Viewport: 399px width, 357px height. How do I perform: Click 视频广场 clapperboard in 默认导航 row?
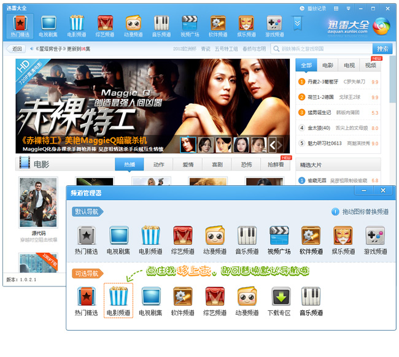tap(279, 240)
